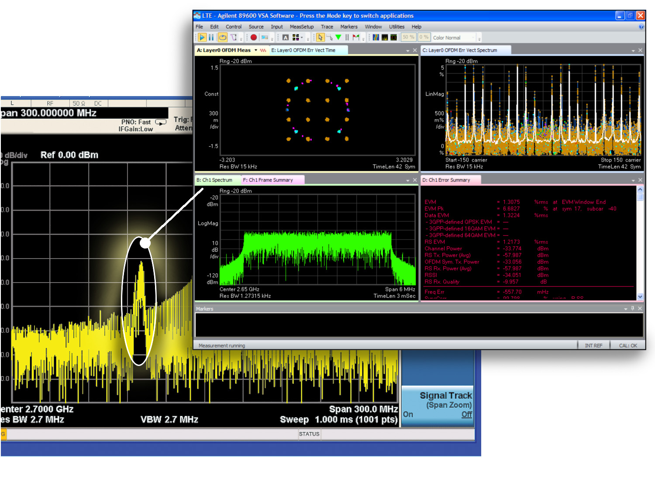
Task: Open the Color Normal dropdown
Action: click(473, 38)
